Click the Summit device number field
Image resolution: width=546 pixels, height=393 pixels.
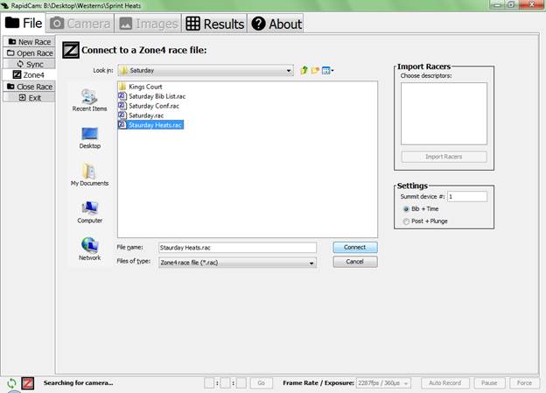[467, 197]
